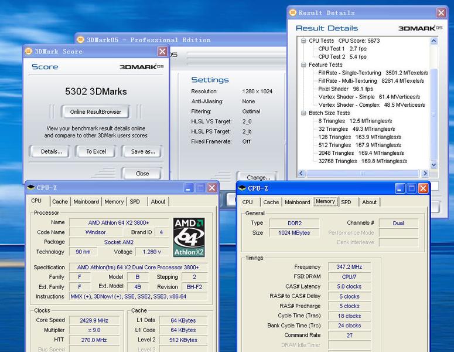Click the Save as... button
The image size is (454, 352).
pyautogui.click(x=143, y=151)
